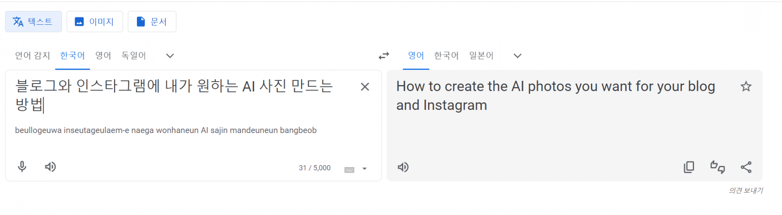Open the 이미지 translation mode
This screenshot has height=215, width=782.
pyautogui.click(x=94, y=21)
